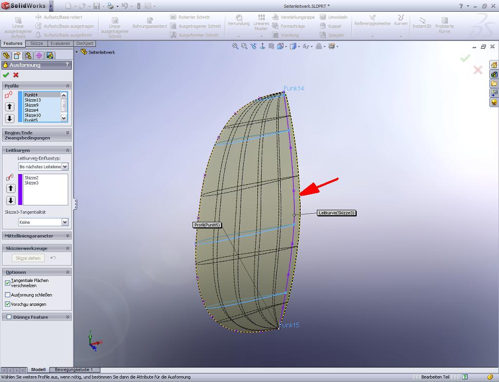Screen dimensions: 499x382
Task: Switch to the Features tab
Action: [x=13, y=43]
